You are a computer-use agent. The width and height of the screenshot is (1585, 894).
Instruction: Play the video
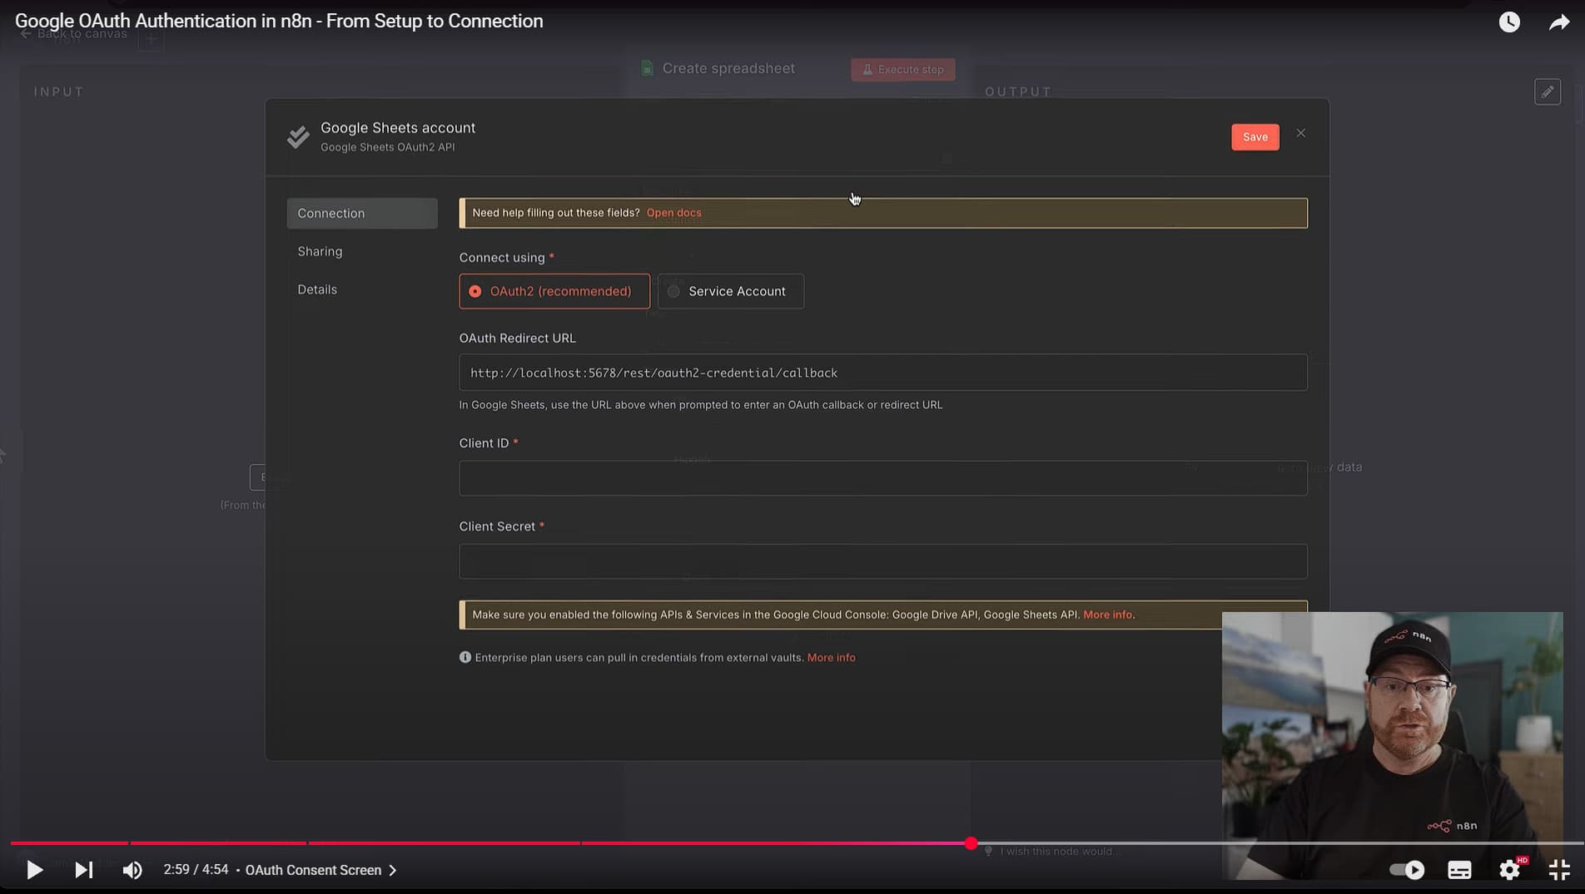point(34,870)
